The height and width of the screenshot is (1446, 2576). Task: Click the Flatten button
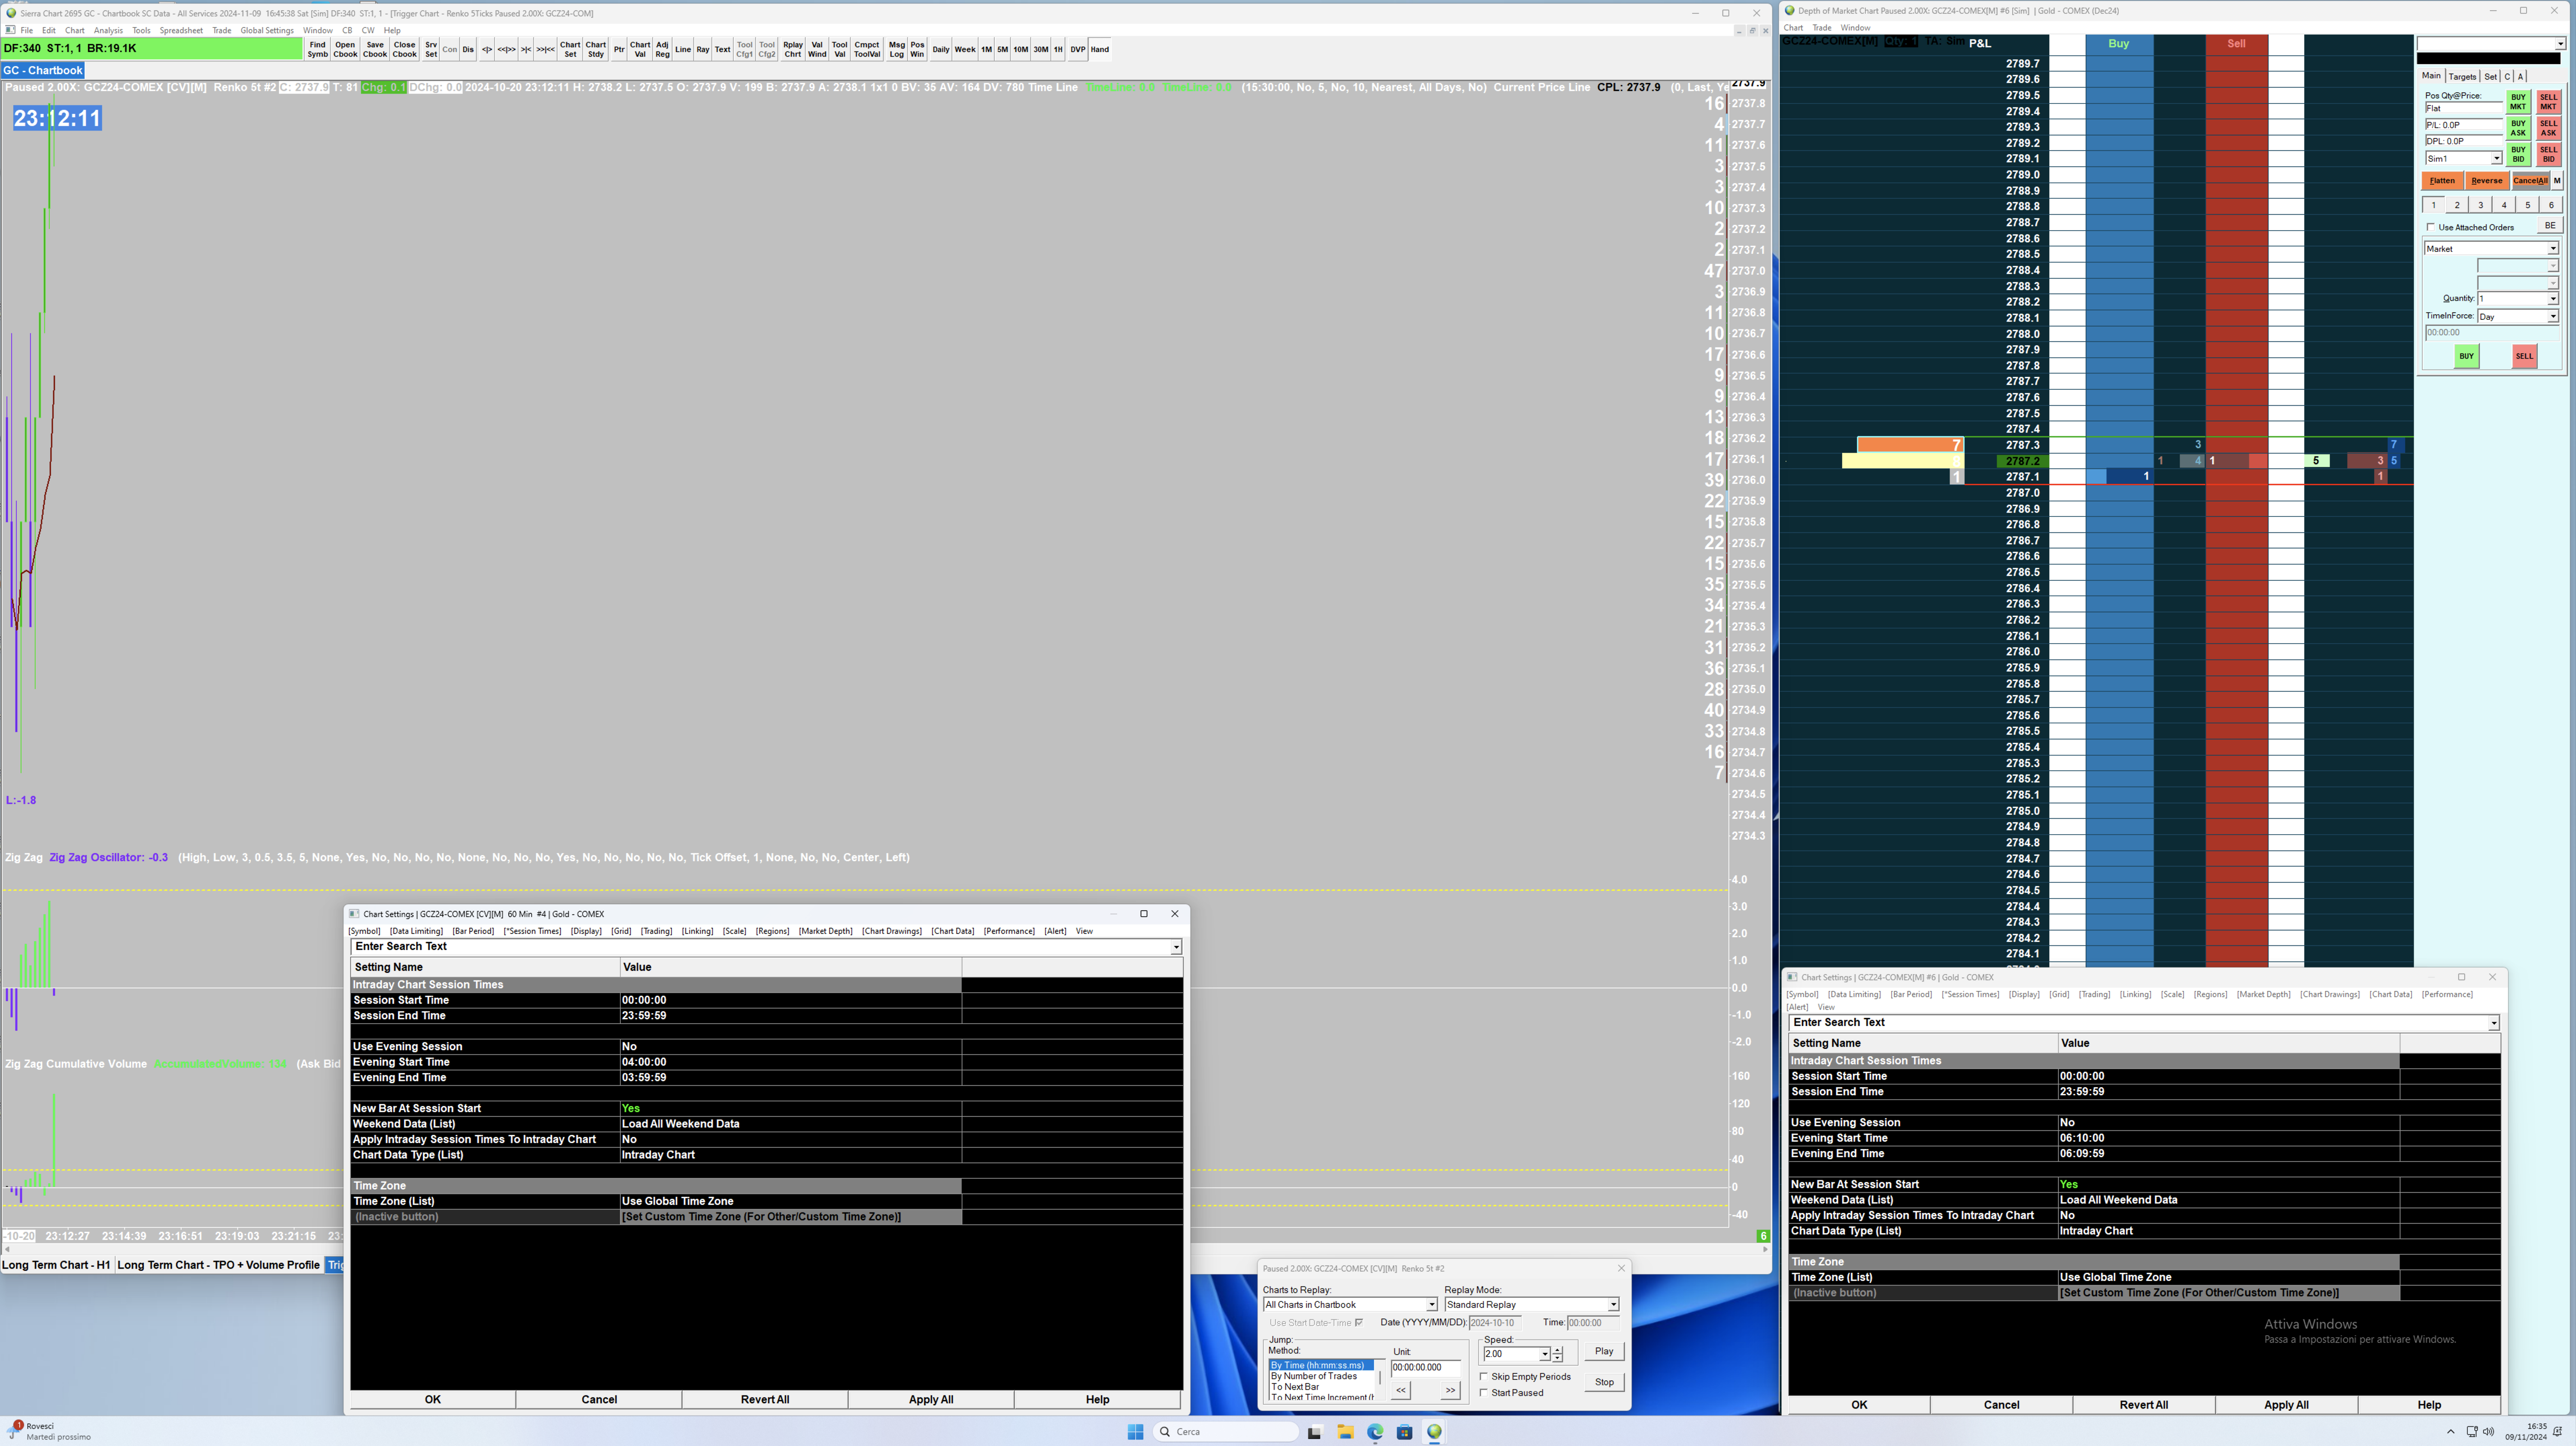[2442, 181]
